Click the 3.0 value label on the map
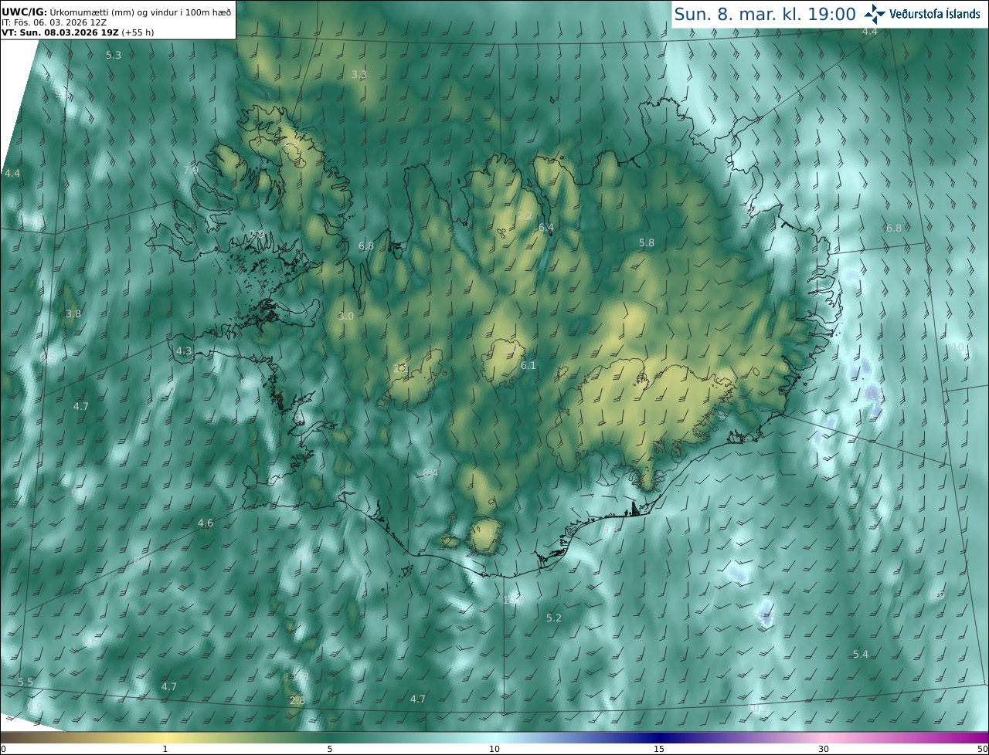 coord(346,316)
